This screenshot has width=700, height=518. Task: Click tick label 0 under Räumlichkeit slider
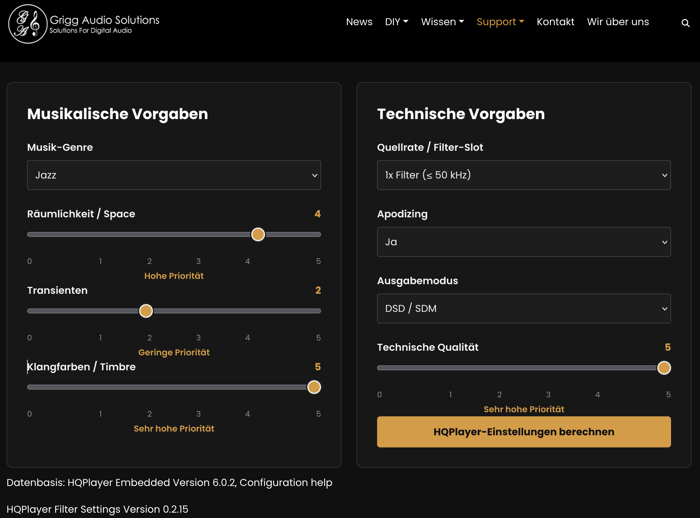pyautogui.click(x=30, y=261)
